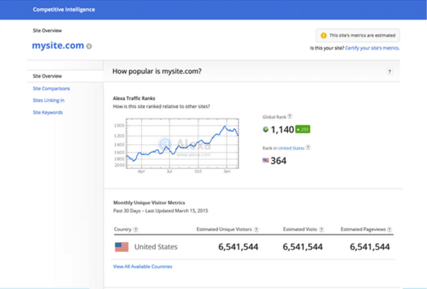Click the Site Overview label above mysite.com
The image size is (427, 289).
tap(47, 31)
